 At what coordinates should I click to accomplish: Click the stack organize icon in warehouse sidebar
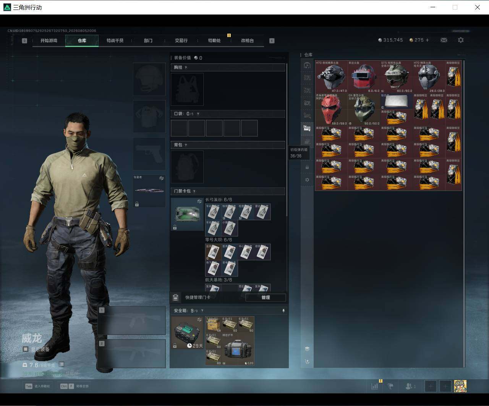tap(307, 349)
